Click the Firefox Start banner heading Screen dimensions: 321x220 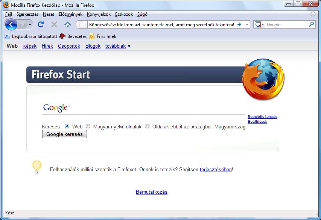[61, 75]
